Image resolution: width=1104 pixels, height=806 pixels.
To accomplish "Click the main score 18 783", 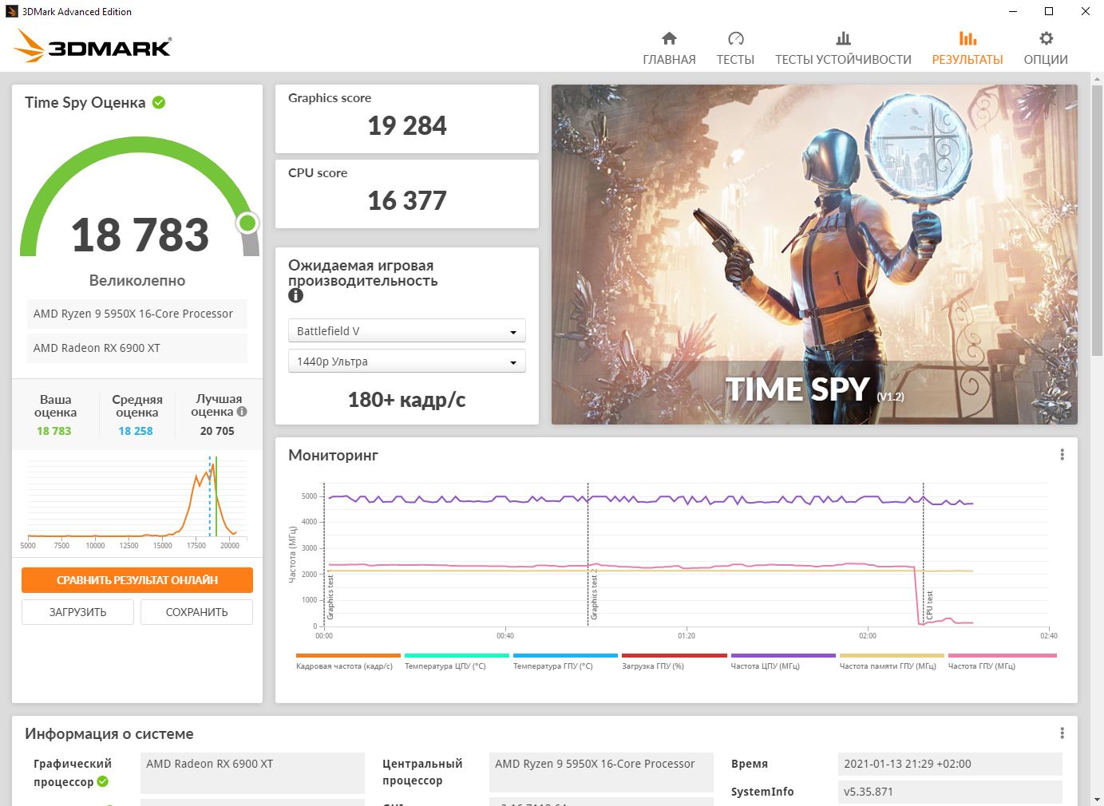I will coord(140,235).
